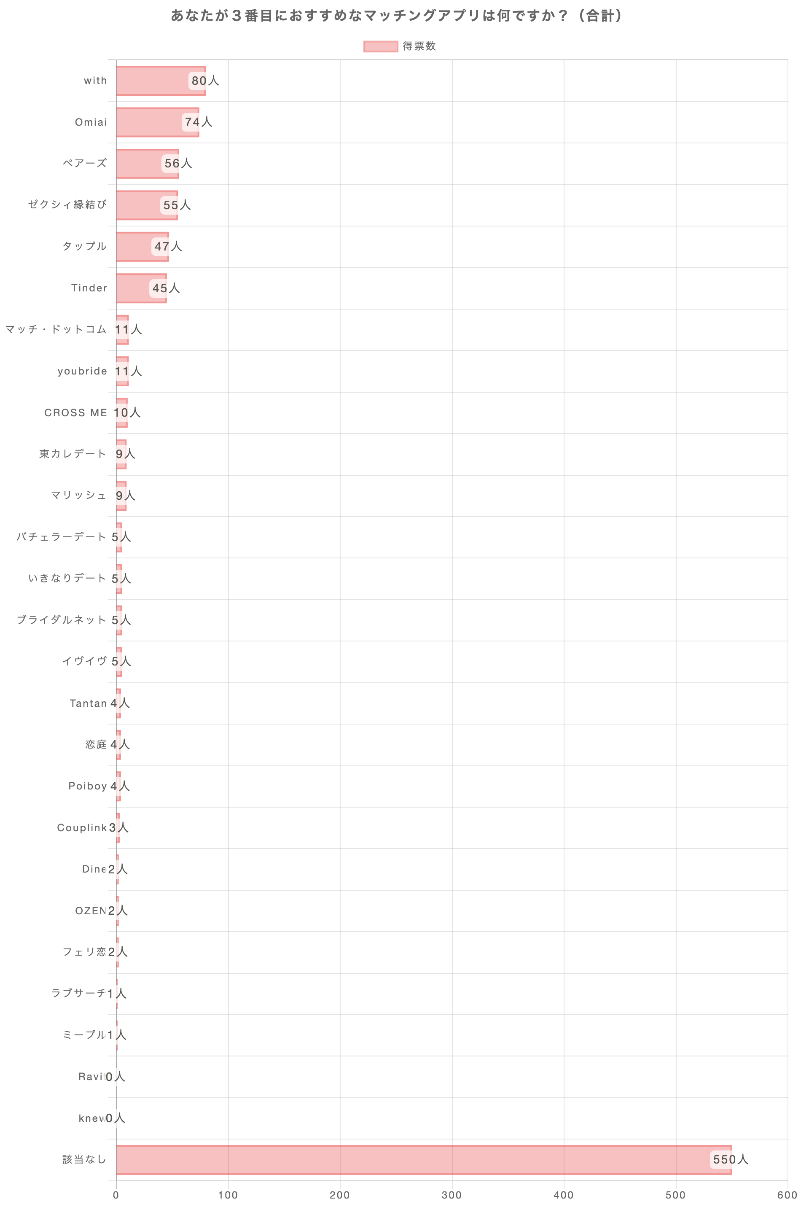This screenshot has height=1223, width=801.
Task: Click the 600 tick on x-axis
Action: click(787, 1195)
